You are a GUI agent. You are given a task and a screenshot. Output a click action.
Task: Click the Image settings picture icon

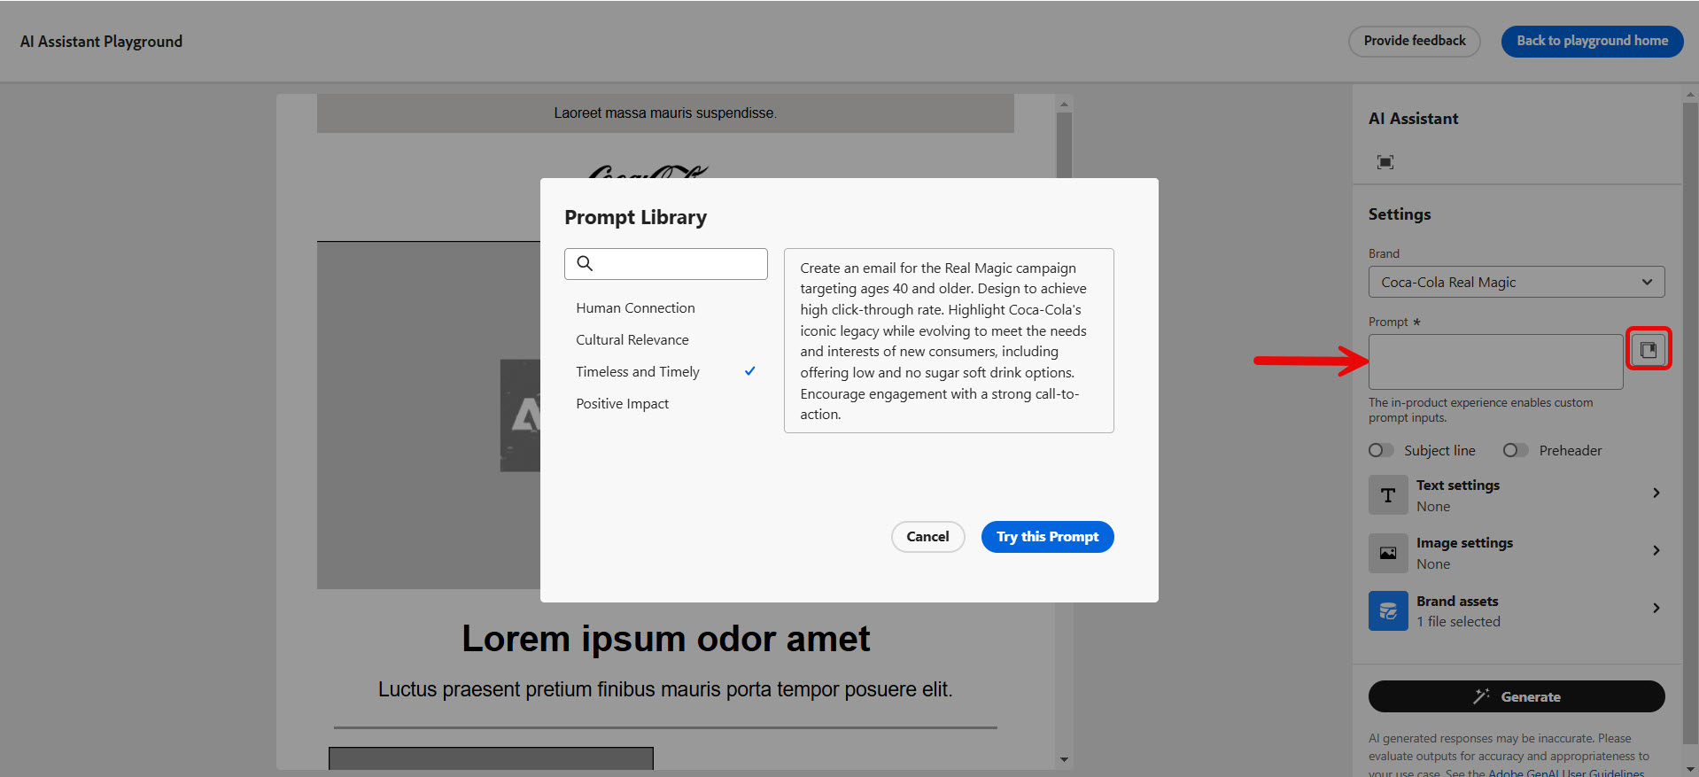click(x=1388, y=553)
